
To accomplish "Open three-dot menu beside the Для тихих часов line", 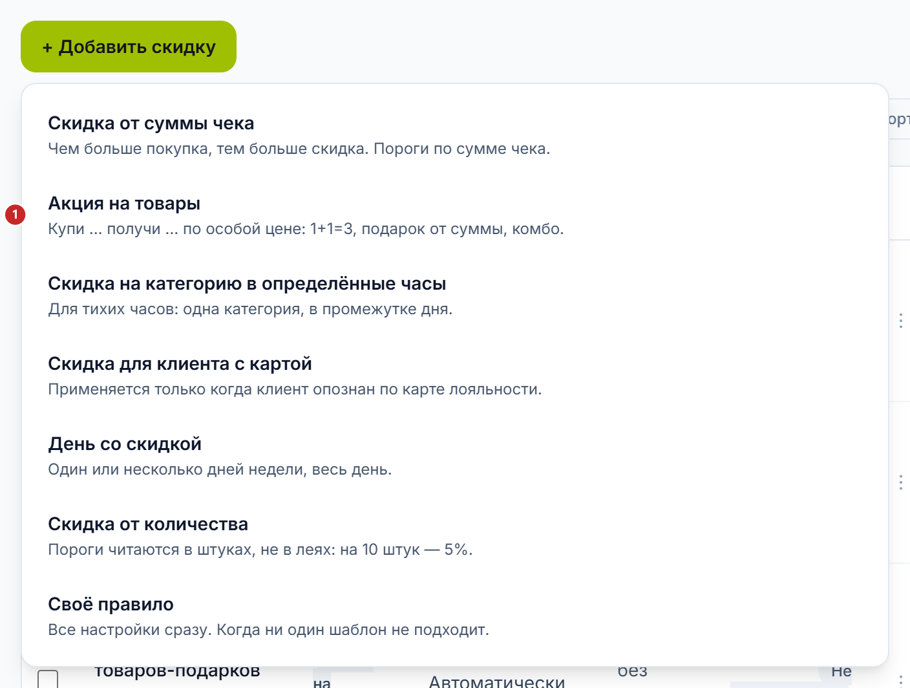I will tap(900, 321).
